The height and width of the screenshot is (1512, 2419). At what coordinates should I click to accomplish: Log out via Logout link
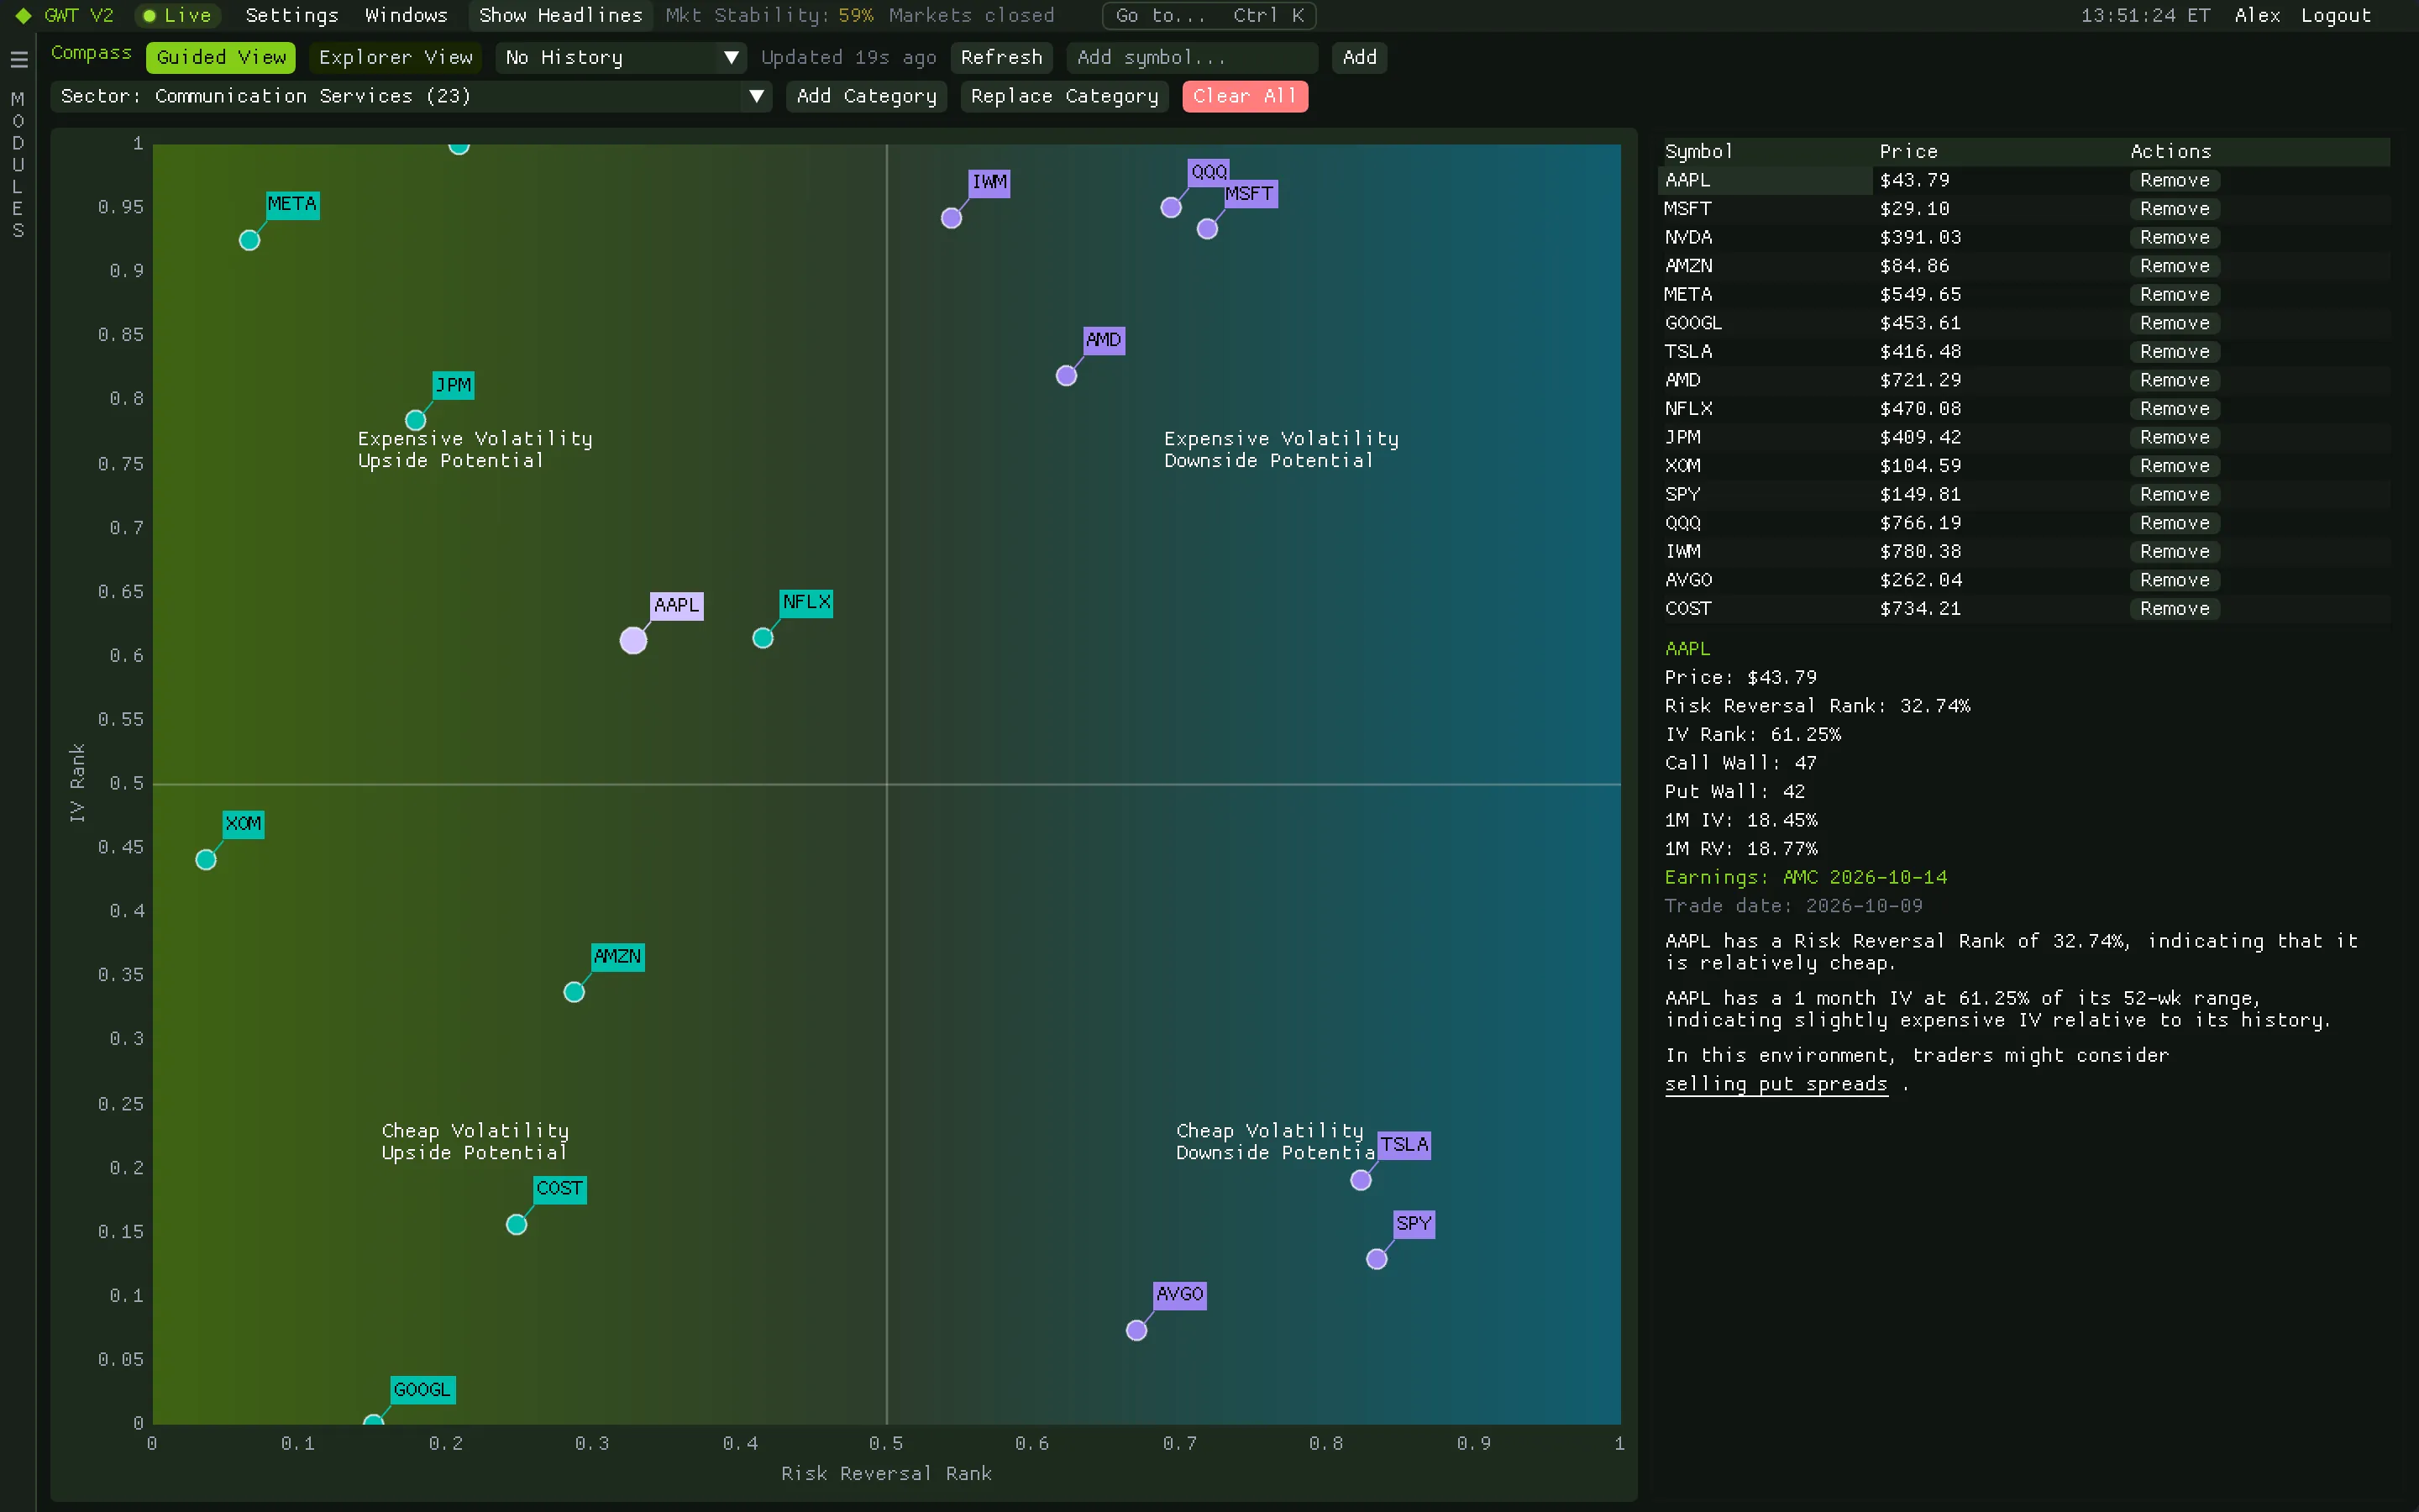point(2335,16)
